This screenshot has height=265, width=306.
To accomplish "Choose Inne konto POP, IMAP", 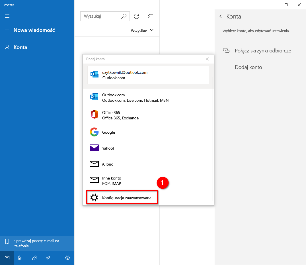I will pyautogui.click(x=148, y=181).
